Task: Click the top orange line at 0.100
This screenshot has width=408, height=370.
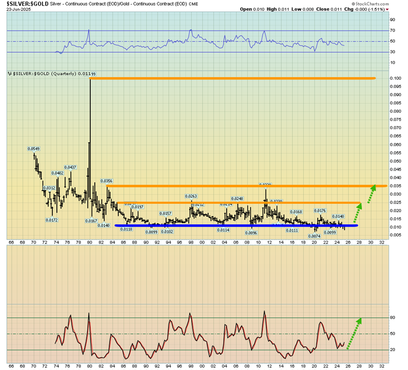Action: [x=231, y=78]
